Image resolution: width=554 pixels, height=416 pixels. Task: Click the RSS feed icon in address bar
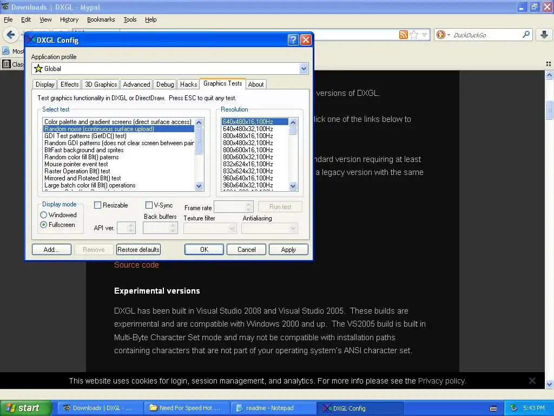click(404, 35)
